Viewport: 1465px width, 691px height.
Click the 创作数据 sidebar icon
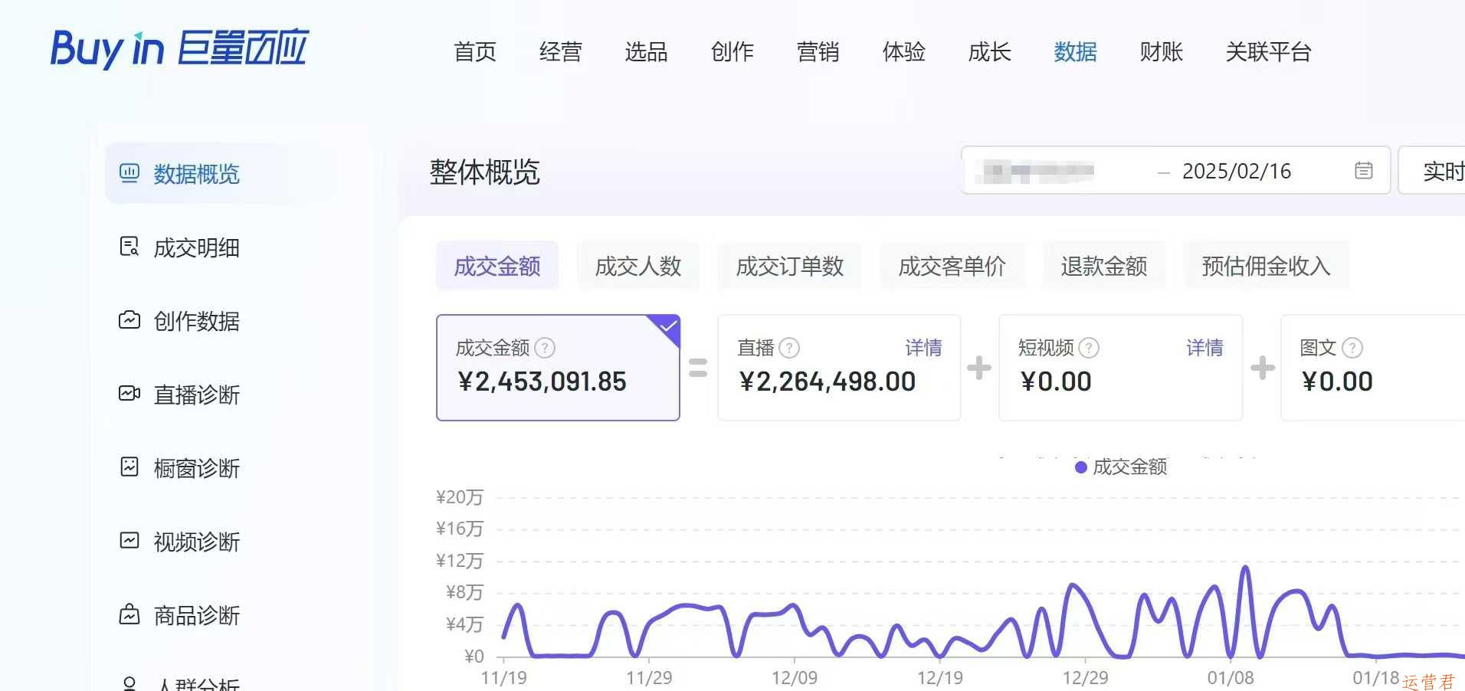click(x=129, y=320)
